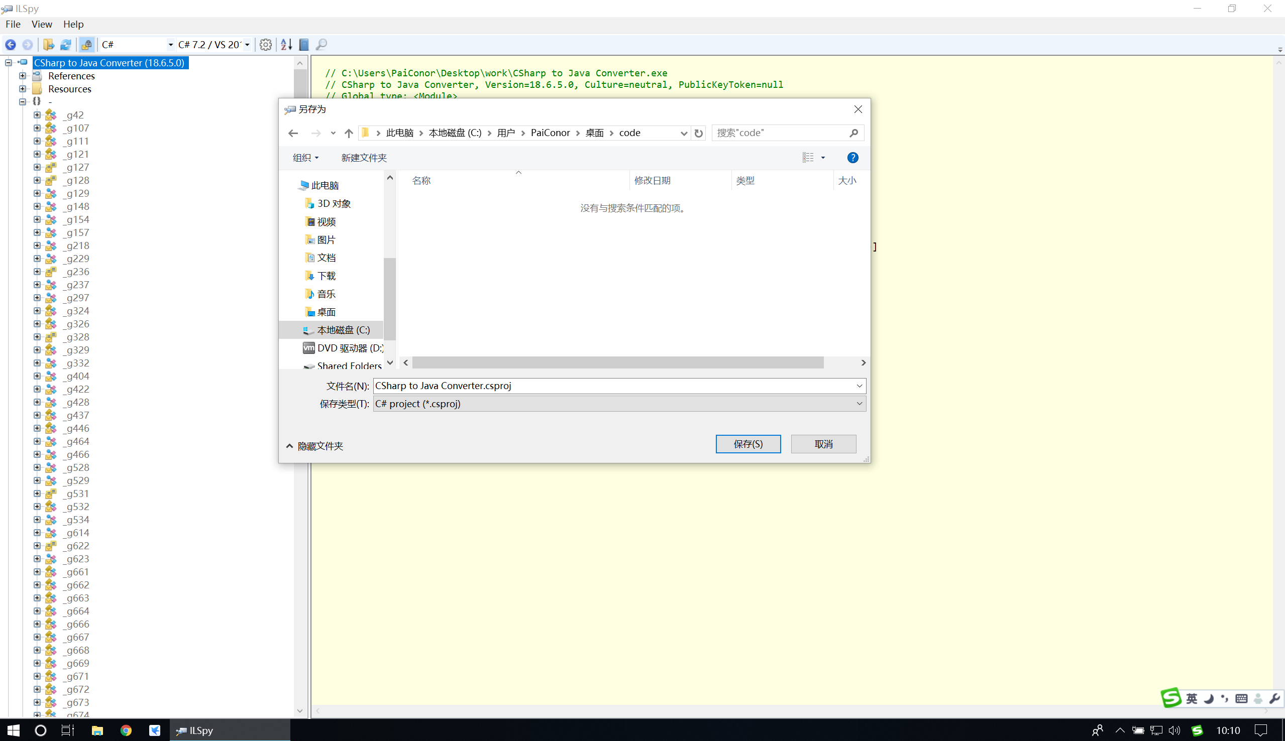1285x741 pixels.
Task: Click ILSpy's greyed Forward navigation arrow
Action: click(28, 45)
